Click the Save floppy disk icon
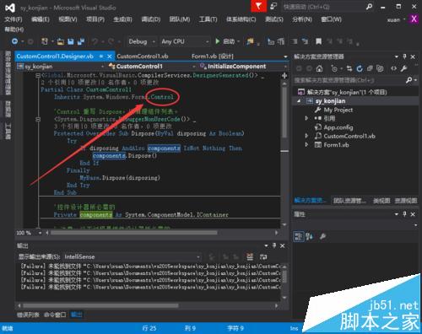The width and height of the screenshot is (422, 334). coord(71,42)
